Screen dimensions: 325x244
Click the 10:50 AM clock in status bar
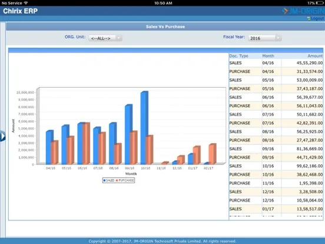(x=163, y=3)
